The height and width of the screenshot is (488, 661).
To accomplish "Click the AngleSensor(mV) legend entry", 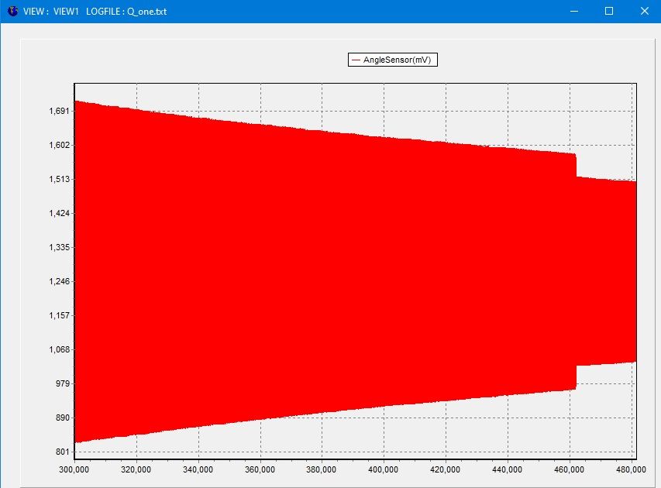I will tap(392, 60).
